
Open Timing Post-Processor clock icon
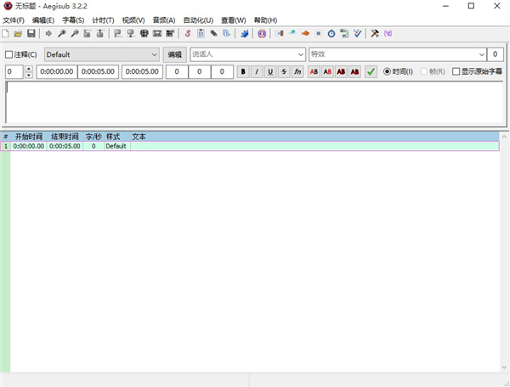331,33
